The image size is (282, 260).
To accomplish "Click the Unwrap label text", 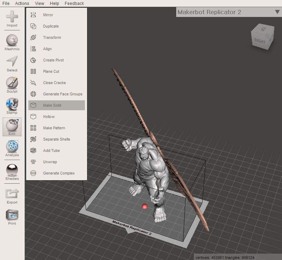I will pyautogui.click(x=50, y=162).
